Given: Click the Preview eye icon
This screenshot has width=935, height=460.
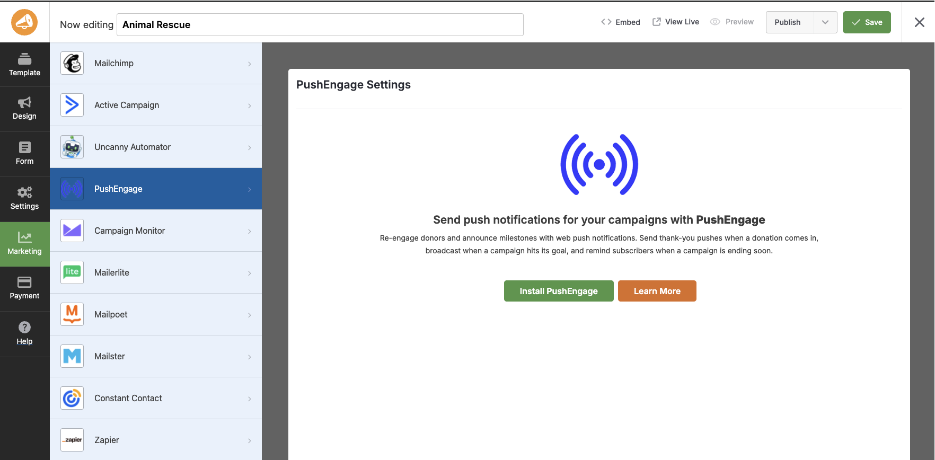Looking at the screenshot, I should click(x=715, y=22).
